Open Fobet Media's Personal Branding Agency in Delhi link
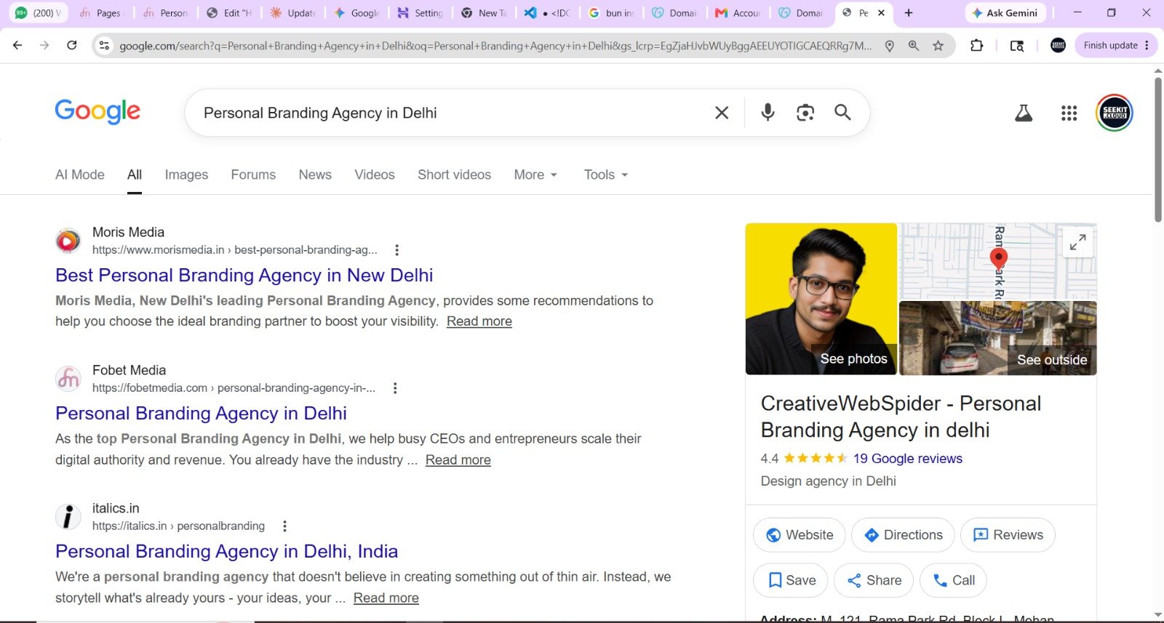Viewport: 1164px width, 623px height. (x=201, y=414)
